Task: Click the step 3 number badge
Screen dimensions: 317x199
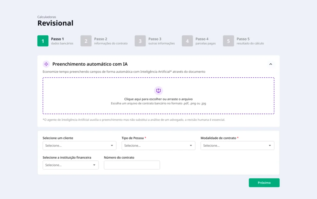Action: 140,41
